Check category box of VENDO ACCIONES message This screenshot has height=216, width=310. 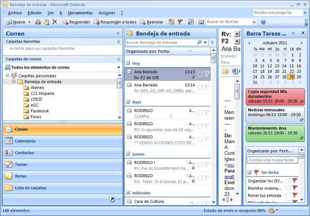[x=200, y=139]
